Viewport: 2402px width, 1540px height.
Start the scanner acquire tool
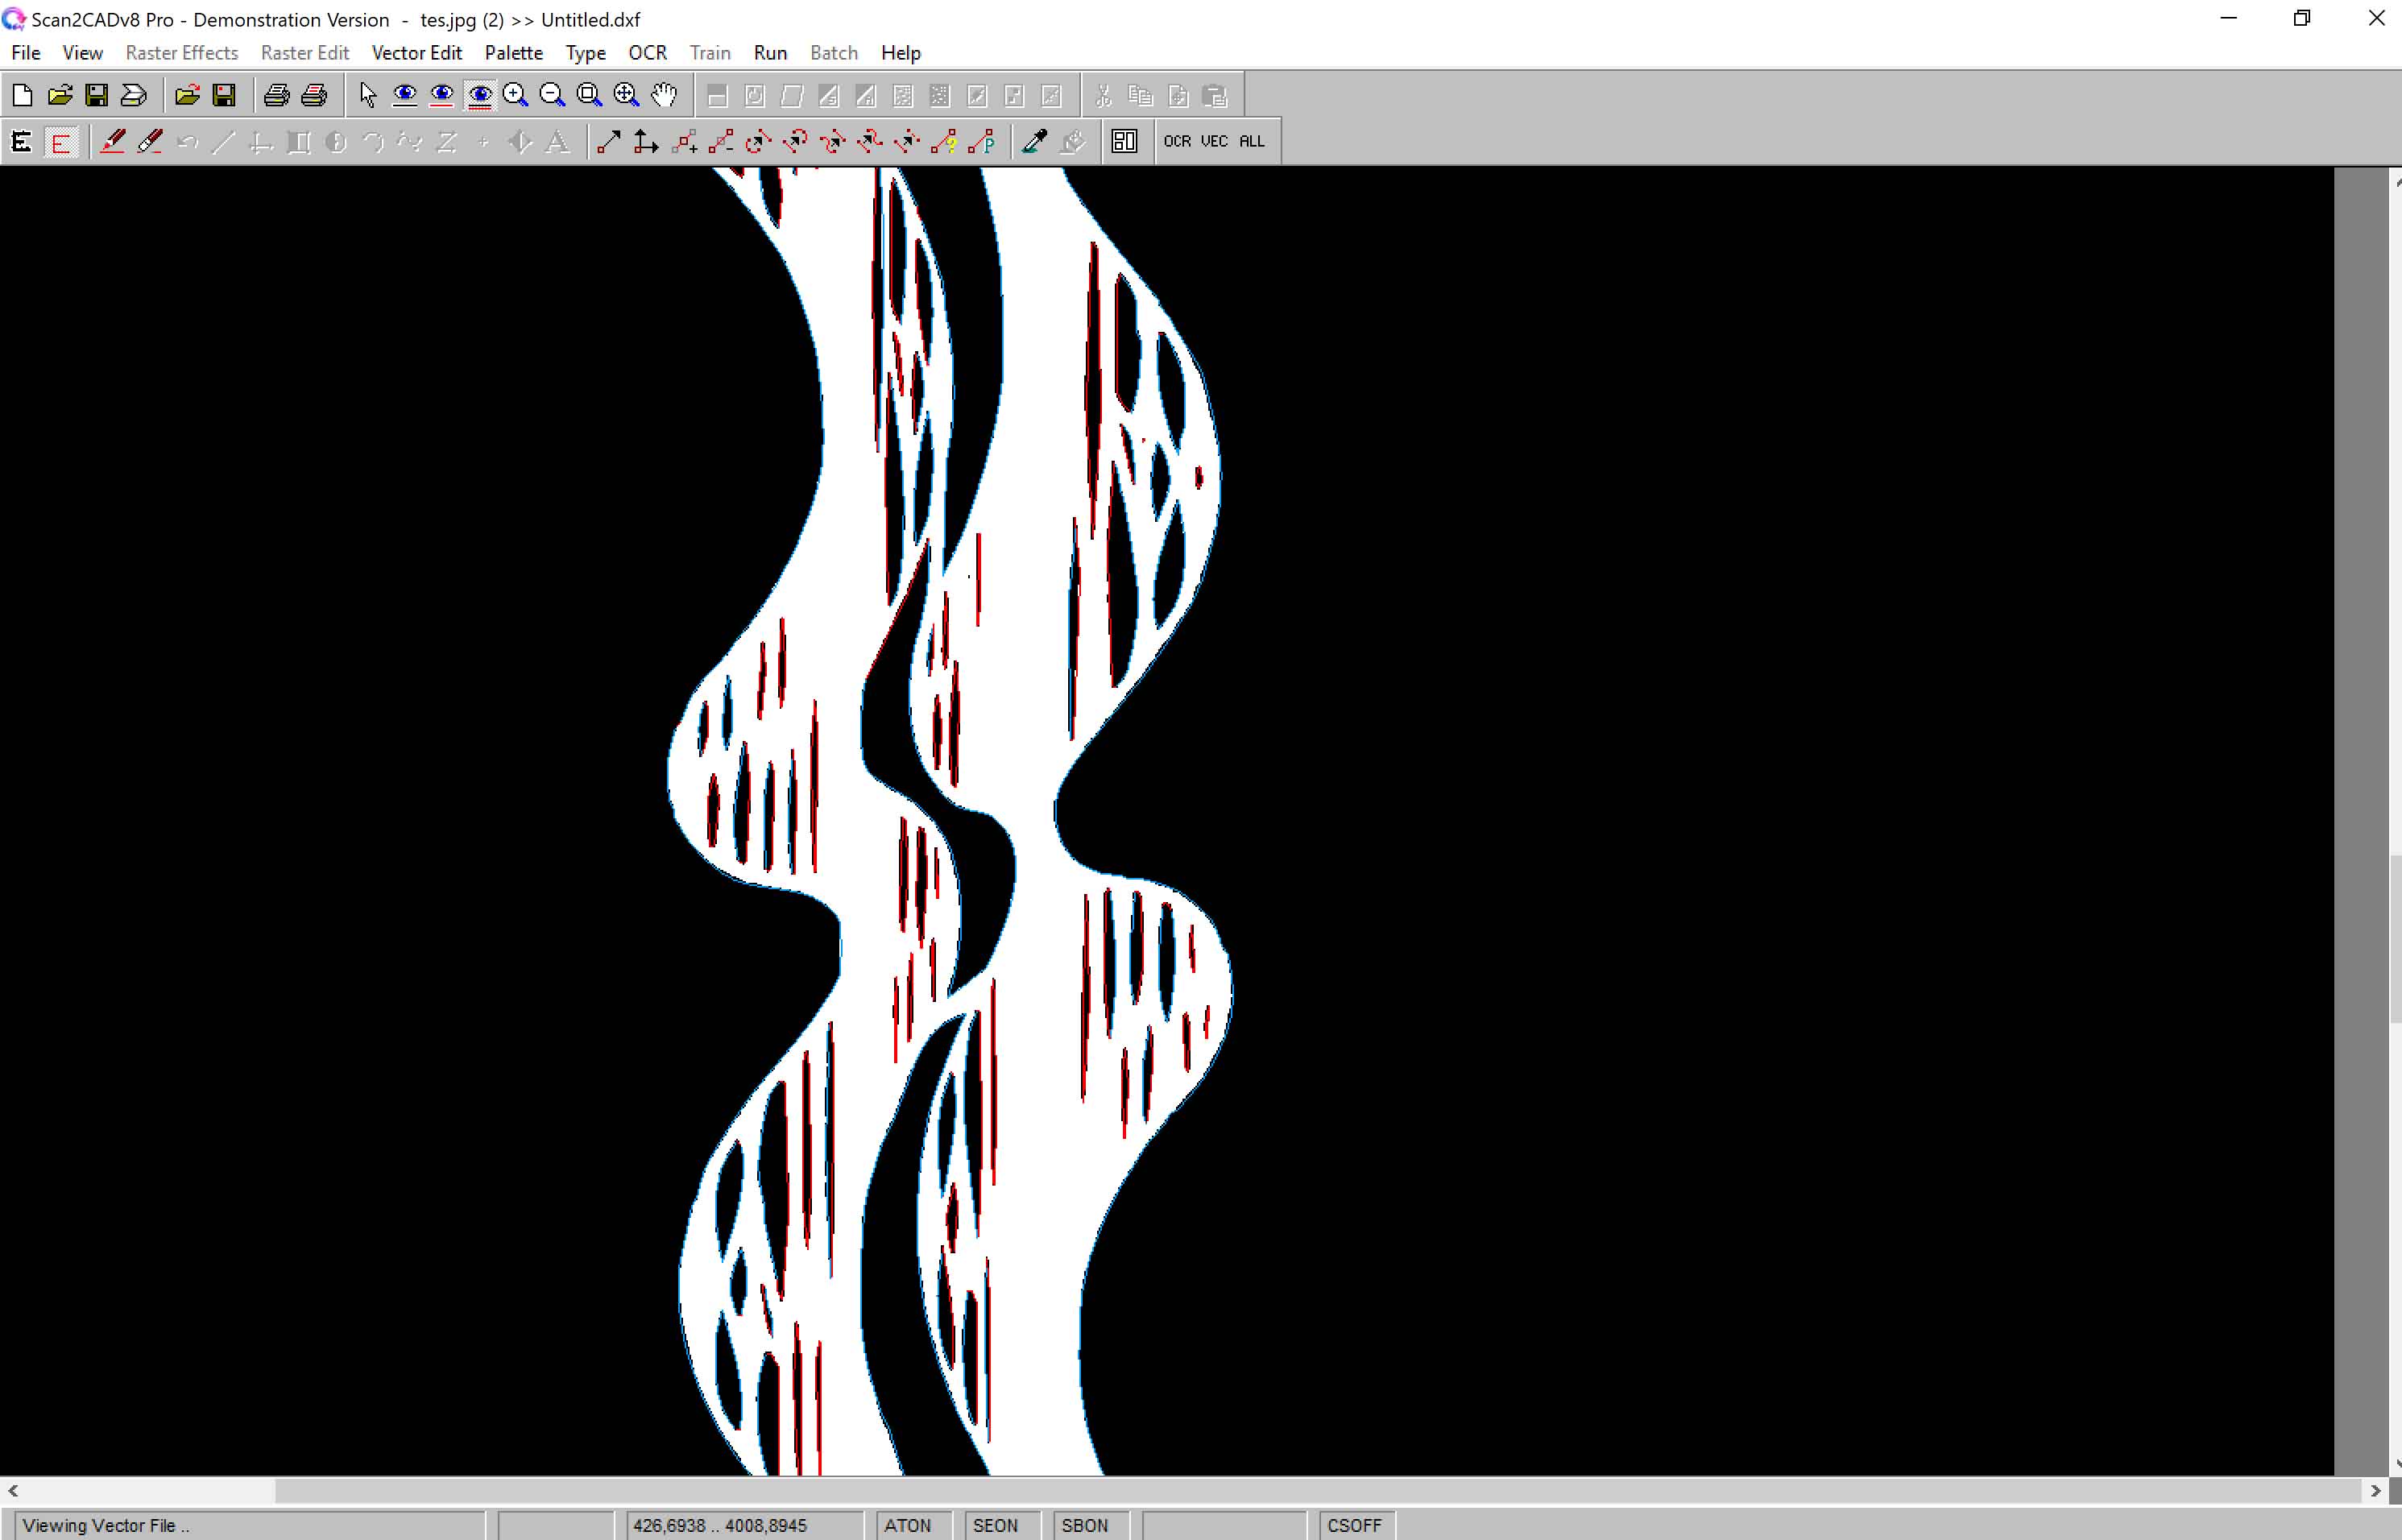coord(134,95)
